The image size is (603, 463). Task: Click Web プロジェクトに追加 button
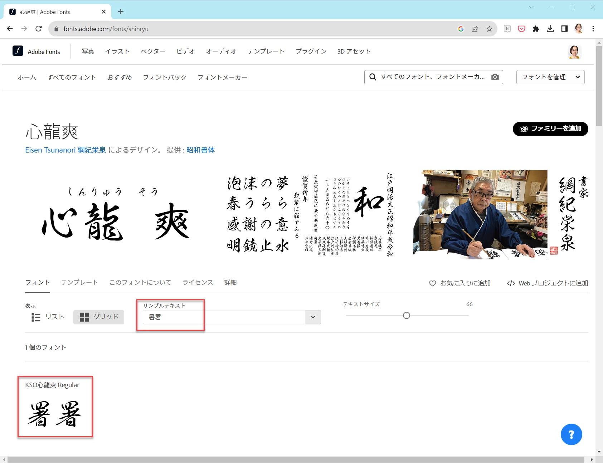pos(548,283)
